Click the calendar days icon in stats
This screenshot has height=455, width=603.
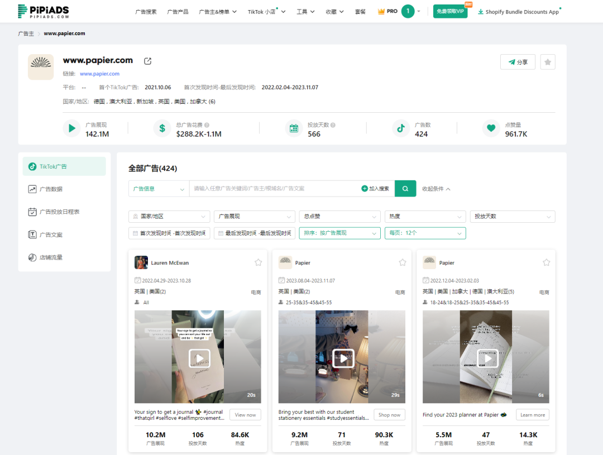point(294,128)
